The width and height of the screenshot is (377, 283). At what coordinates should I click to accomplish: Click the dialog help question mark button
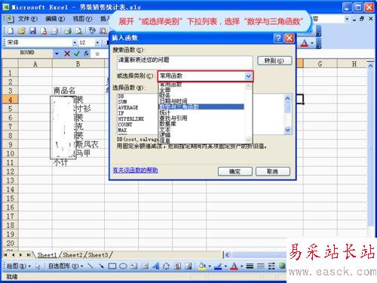pyautogui.click(x=278, y=38)
